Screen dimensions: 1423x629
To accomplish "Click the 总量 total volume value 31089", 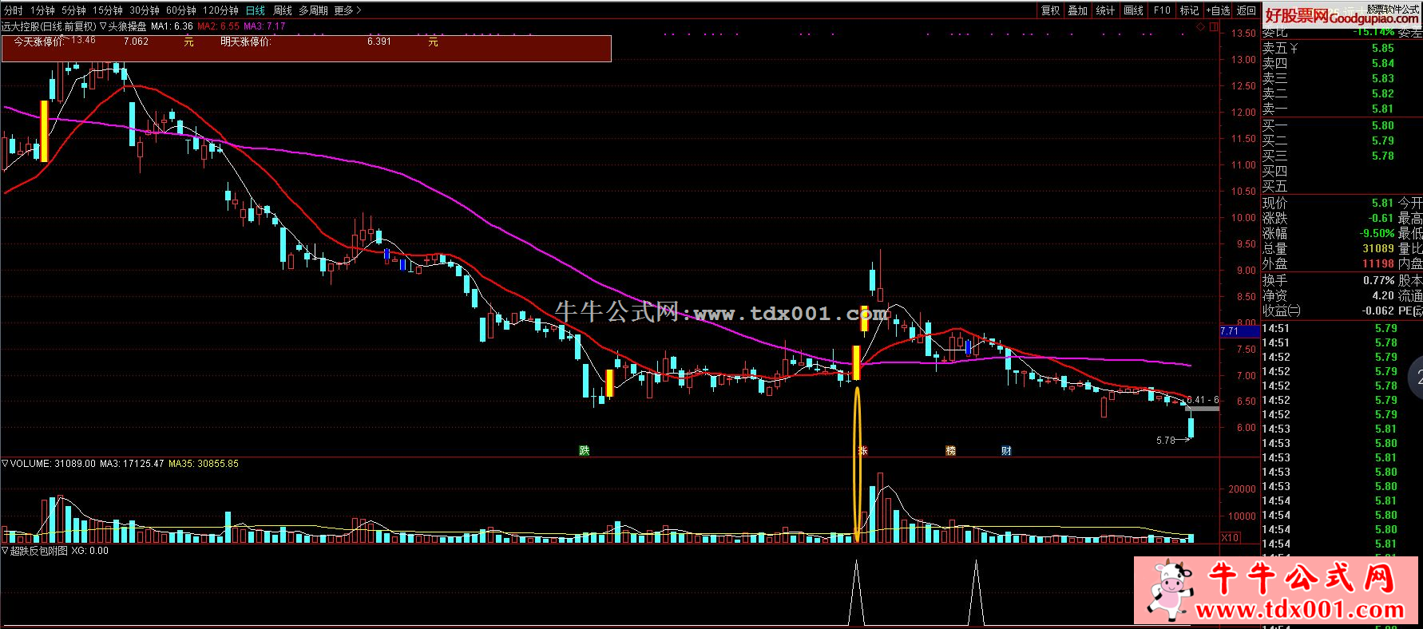I will [x=1378, y=248].
